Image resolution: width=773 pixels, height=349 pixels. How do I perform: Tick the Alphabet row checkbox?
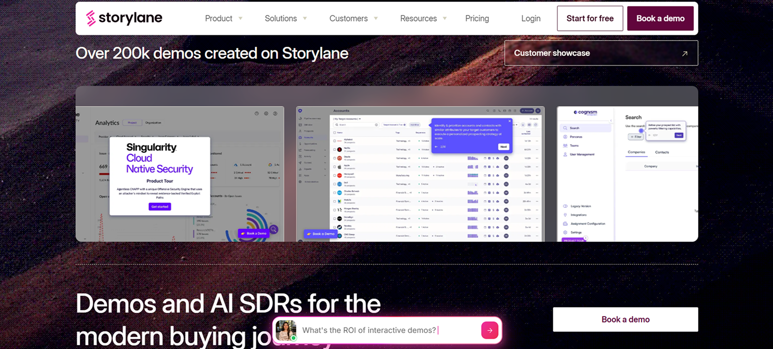point(334,141)
